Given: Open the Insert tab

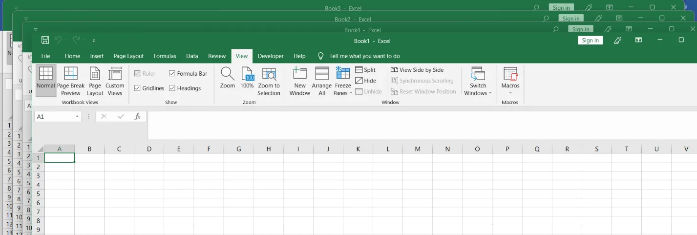Looking at the screenshot, I should tap(97, 56).
